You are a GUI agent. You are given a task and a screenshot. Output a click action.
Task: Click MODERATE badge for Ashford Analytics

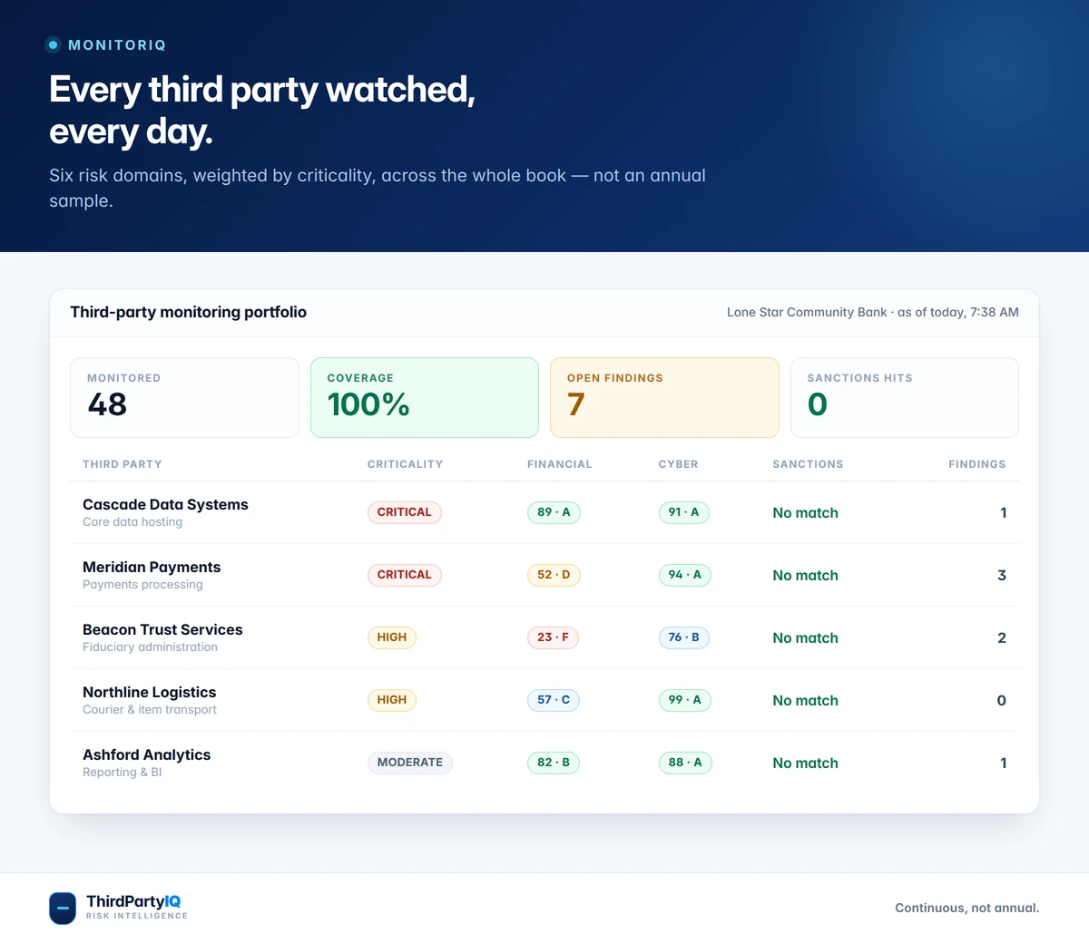409,763
